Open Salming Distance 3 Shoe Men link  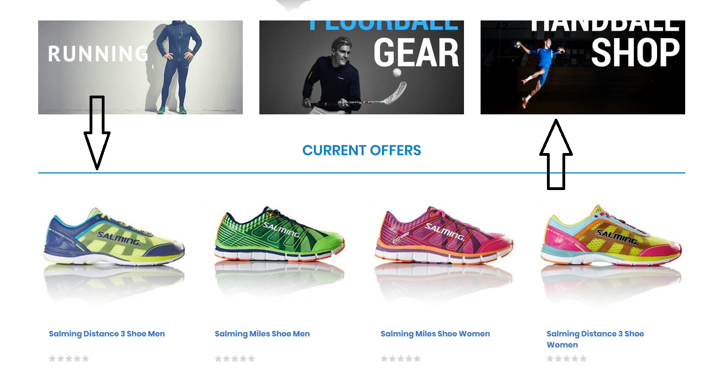pos(107,334)
